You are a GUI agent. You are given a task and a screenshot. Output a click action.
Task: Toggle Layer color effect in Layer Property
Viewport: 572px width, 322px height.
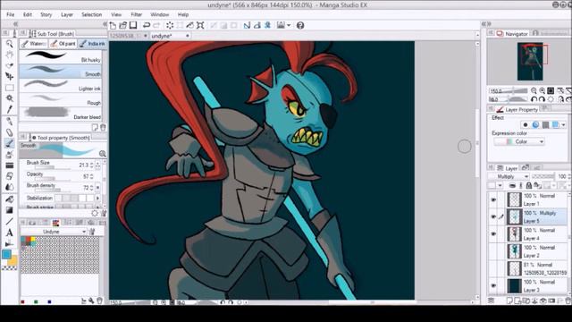pyautogui.click(x=556, y=125)
